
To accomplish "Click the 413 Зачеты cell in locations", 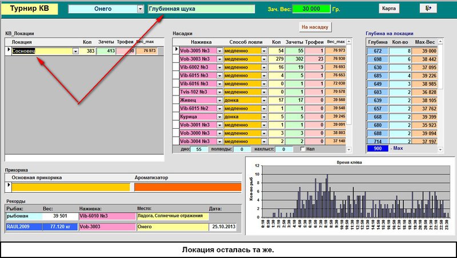I will pyautogui.click(x=106, y=51).
